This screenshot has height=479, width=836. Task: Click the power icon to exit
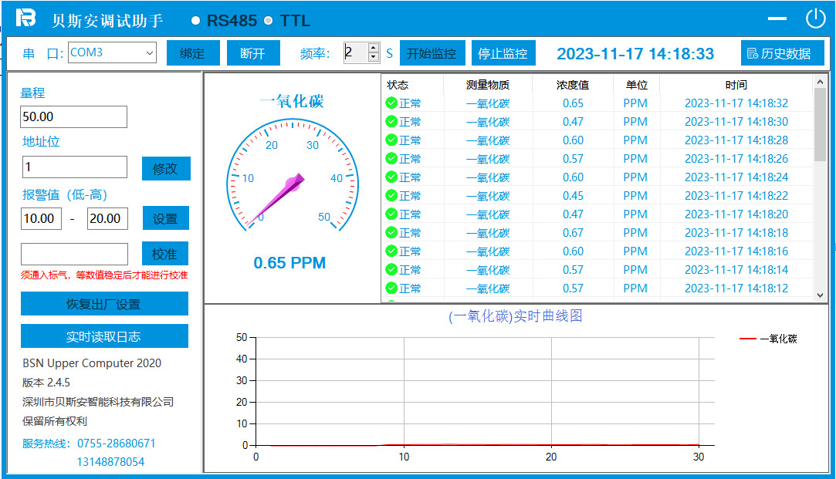[815, 19]
